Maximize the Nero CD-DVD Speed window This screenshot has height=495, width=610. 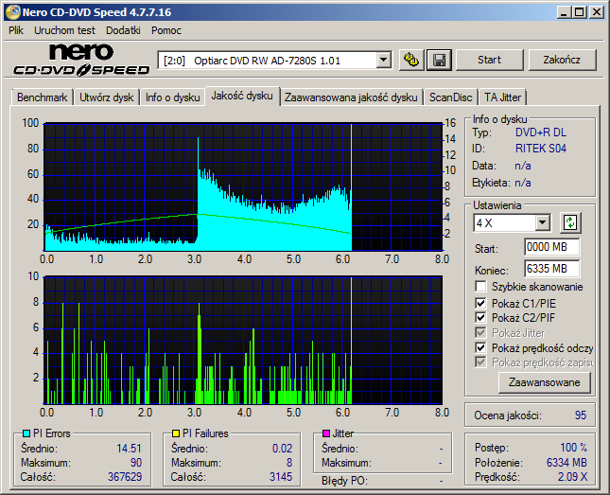580,12
